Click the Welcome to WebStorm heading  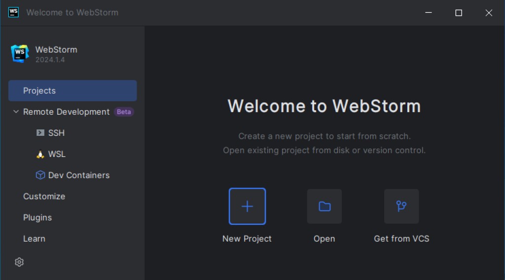[324, 106]
